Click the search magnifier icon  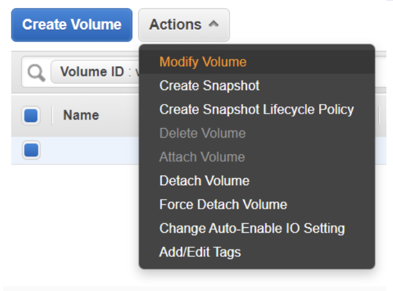[36, 73]
